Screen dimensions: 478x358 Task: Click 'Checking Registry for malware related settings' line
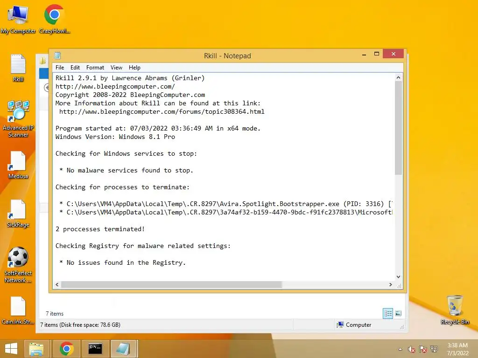(143, 246)
